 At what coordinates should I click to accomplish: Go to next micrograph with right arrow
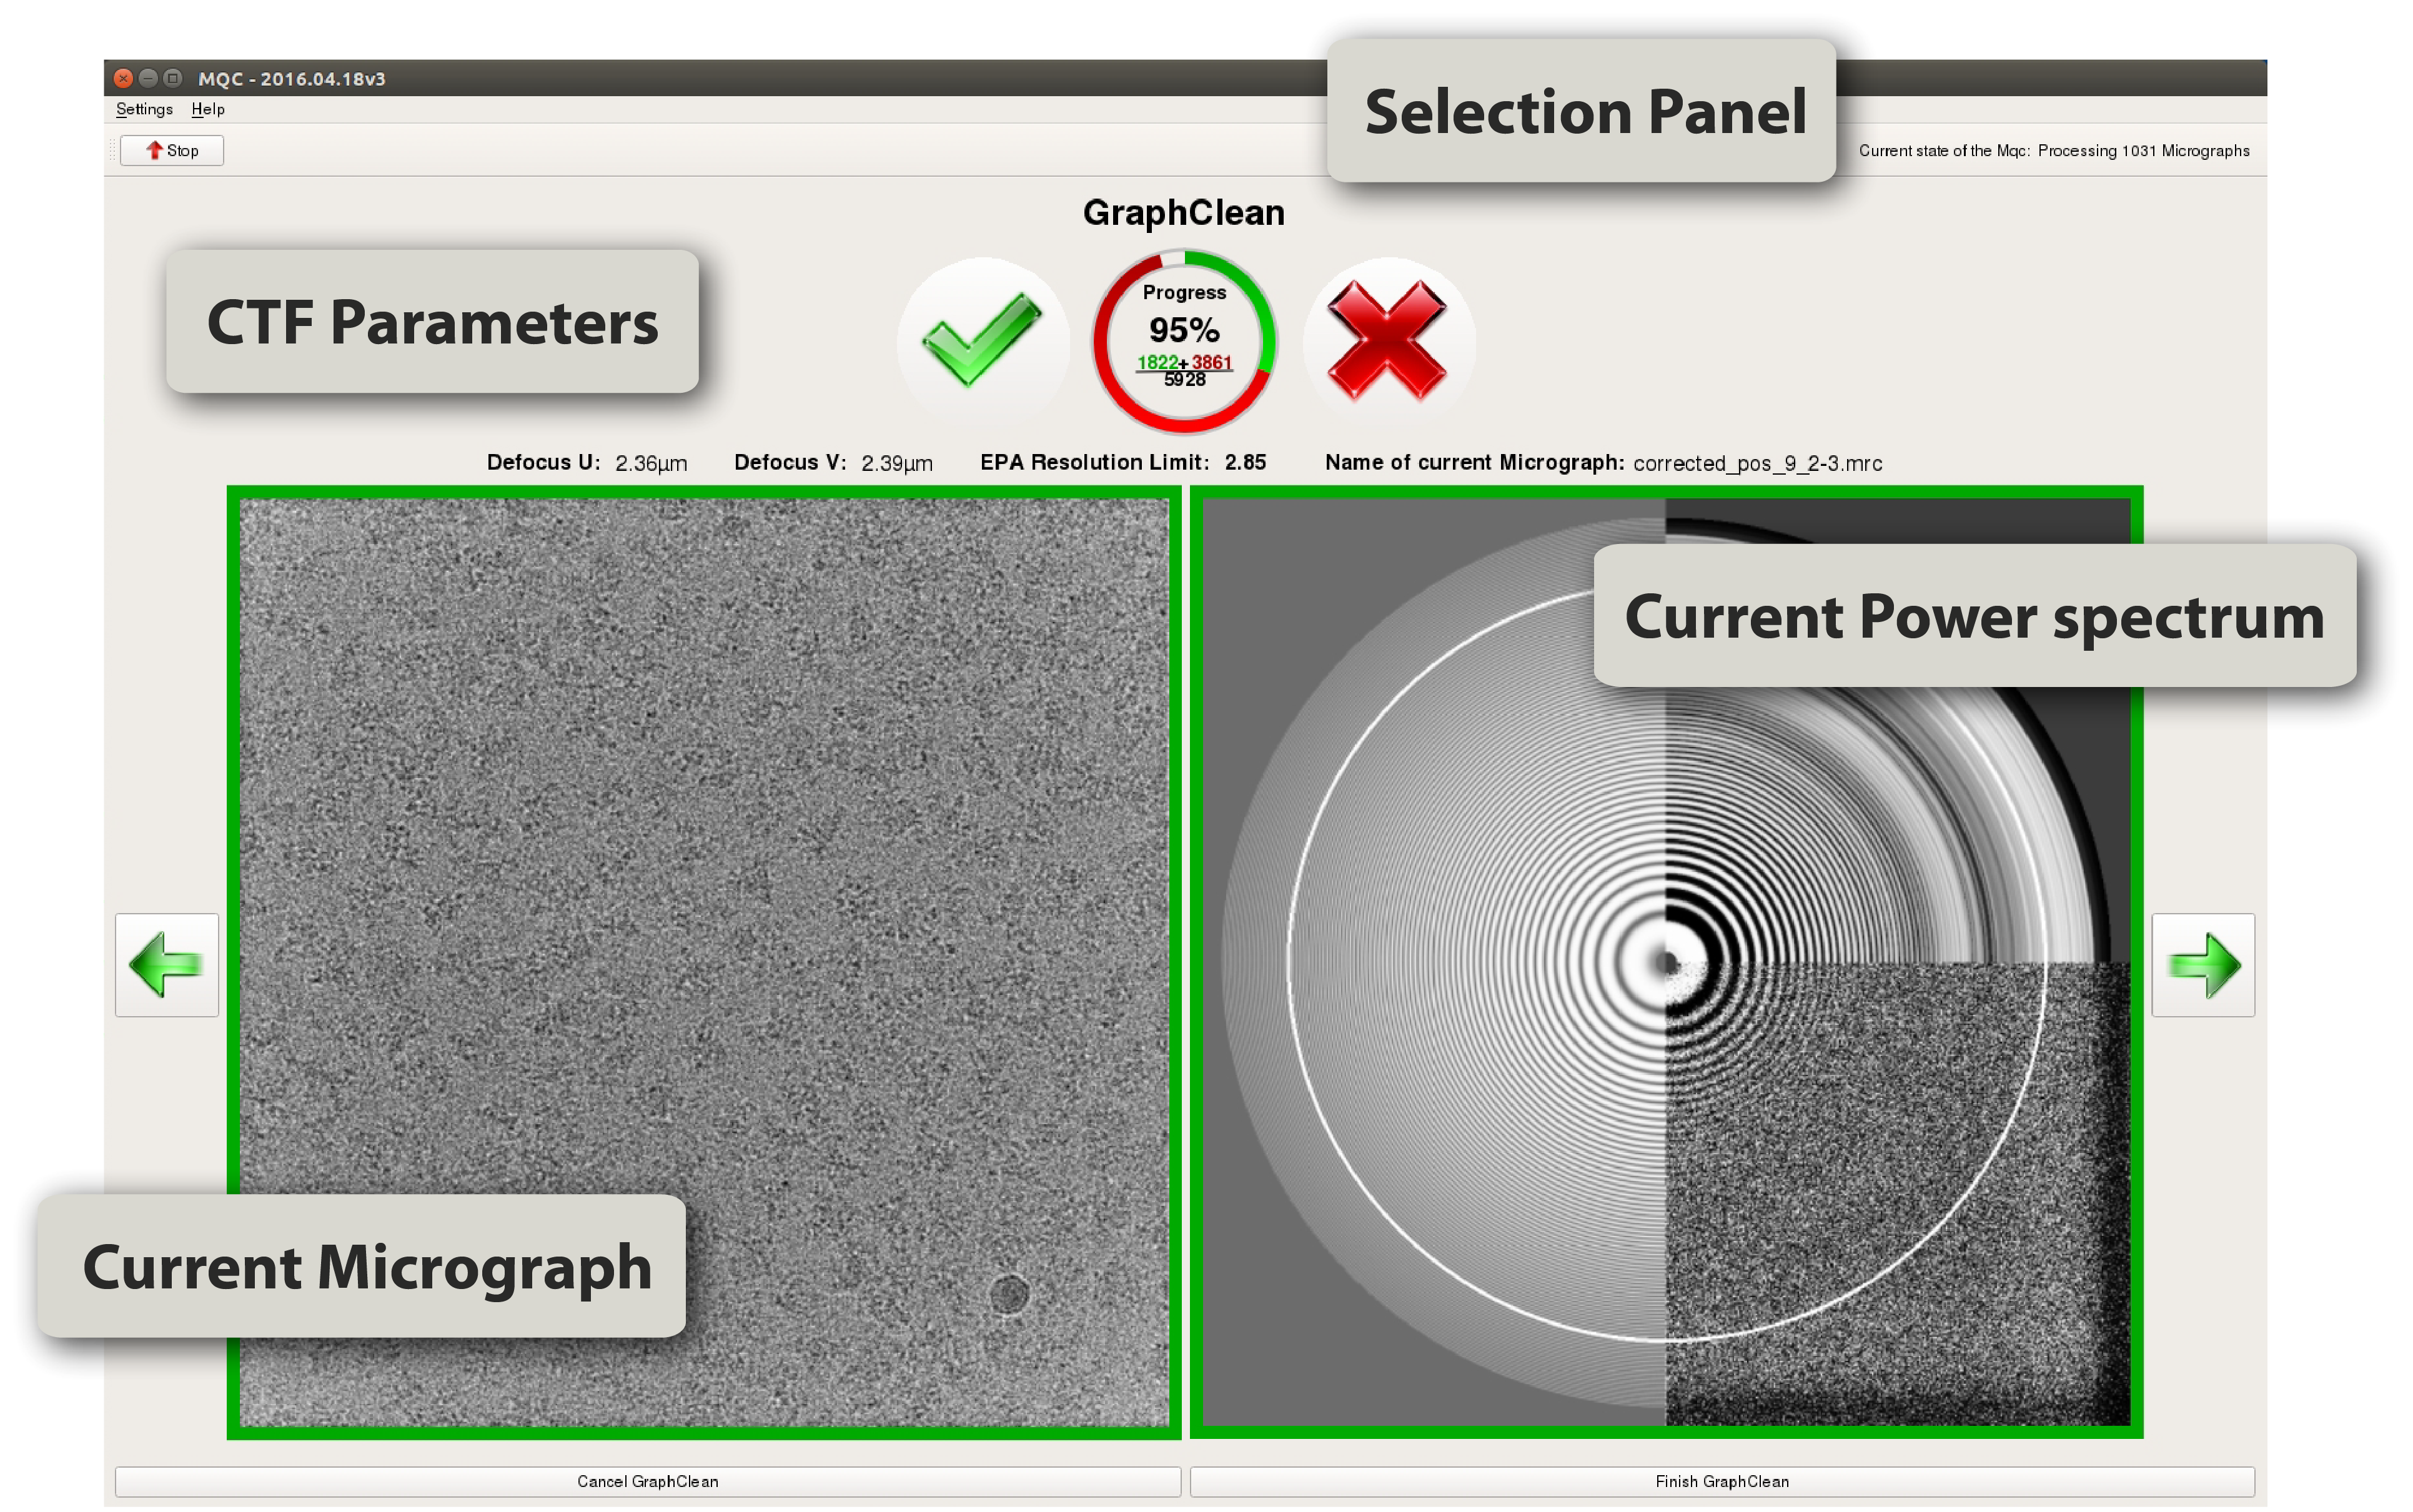(2203, 965)
